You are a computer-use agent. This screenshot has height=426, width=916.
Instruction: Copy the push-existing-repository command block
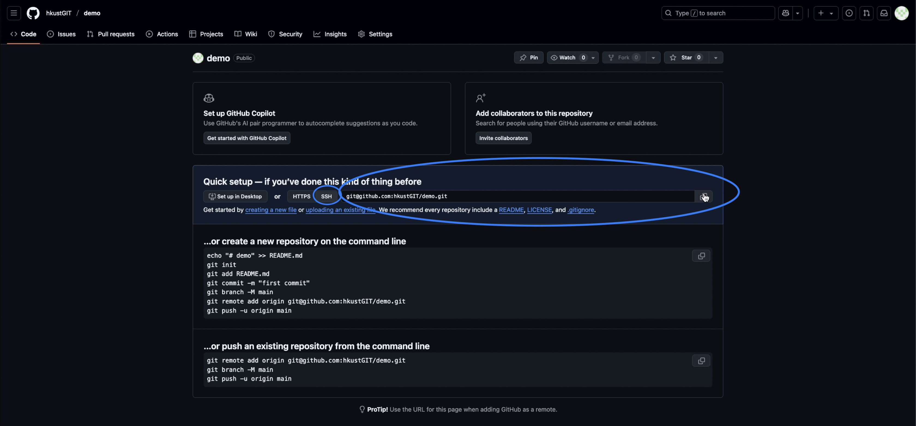[x=701, y=360]
